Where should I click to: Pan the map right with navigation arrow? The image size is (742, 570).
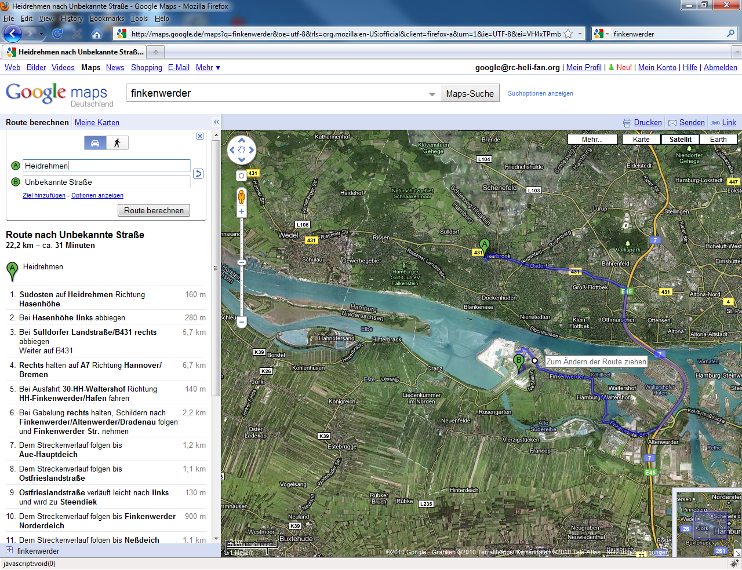[x=252, y=150]
